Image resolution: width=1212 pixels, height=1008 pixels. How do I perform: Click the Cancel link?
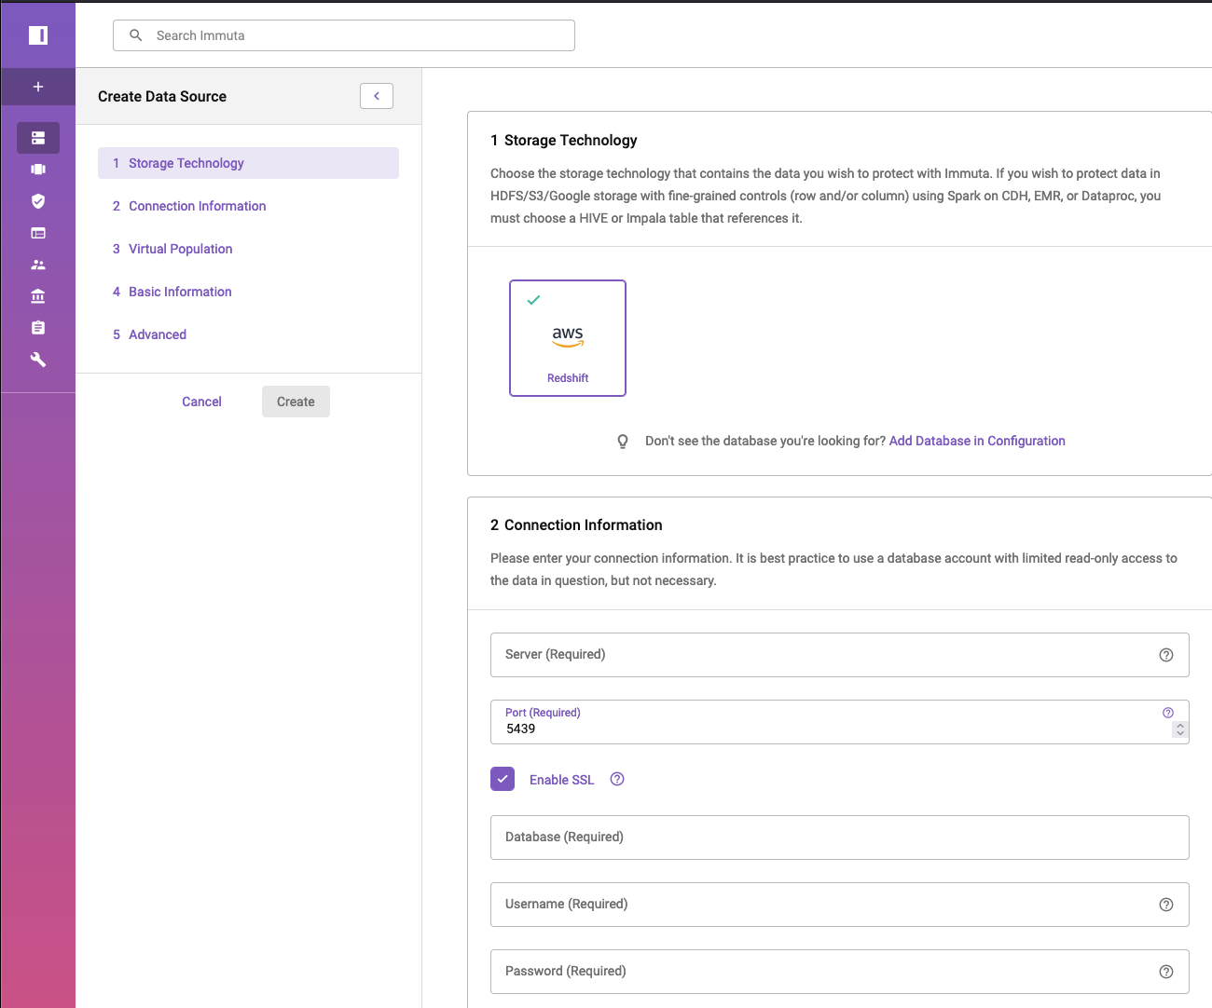pos(201,402)
